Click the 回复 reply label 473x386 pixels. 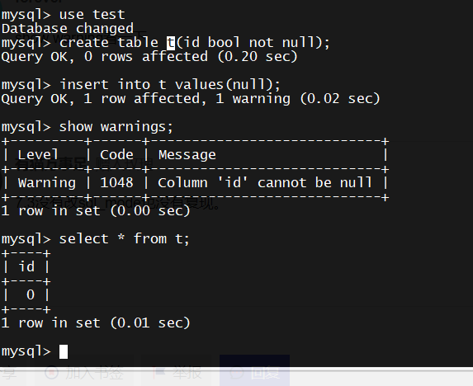[x=265, y=373]
